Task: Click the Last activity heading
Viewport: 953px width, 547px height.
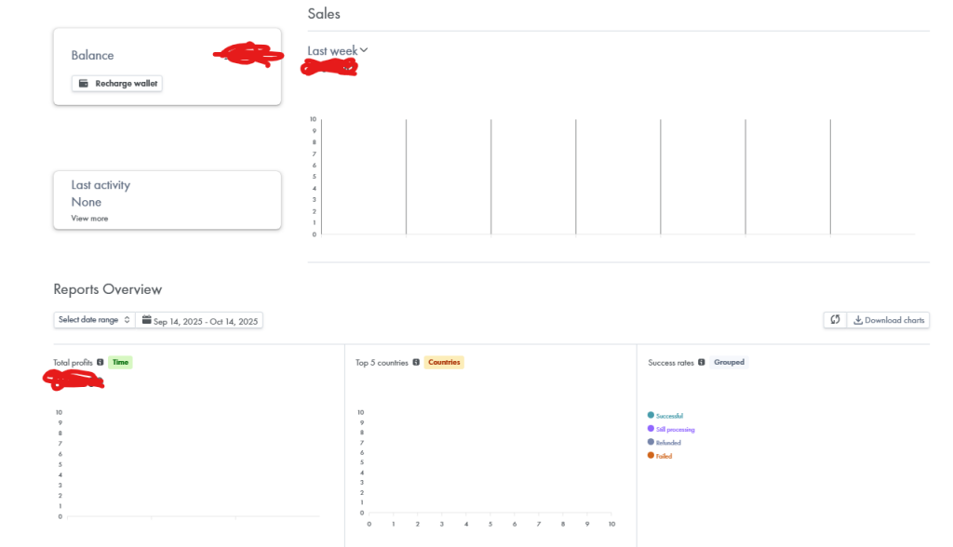Action: click(x=101, y=185)
